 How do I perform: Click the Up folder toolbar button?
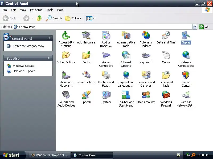(39, 18)
